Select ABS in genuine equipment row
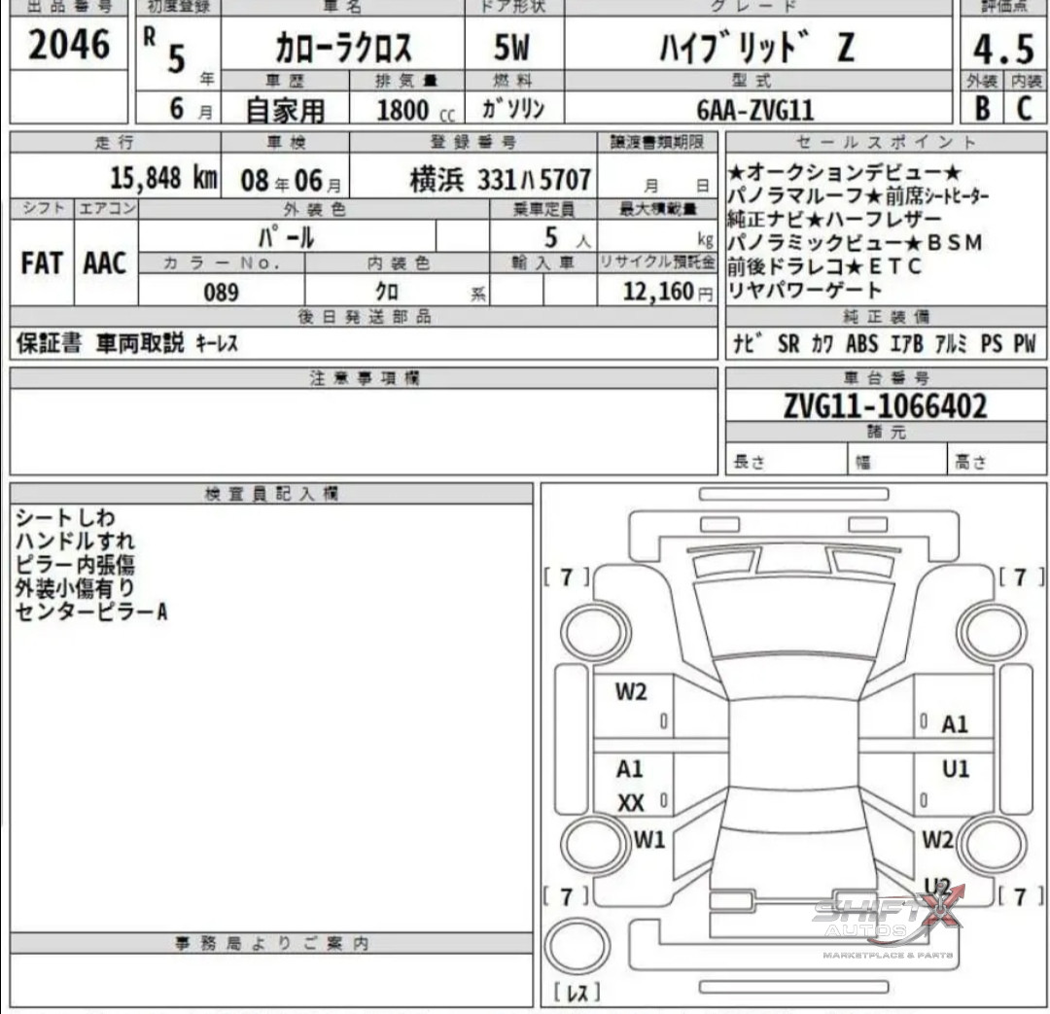Image resolution: width=1050 pixels, height=1014 pixels. click(x=861, y=344)
